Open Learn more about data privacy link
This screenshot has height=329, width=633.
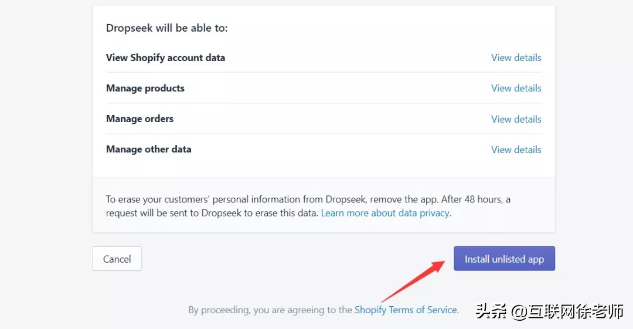(x=386, y=213)
